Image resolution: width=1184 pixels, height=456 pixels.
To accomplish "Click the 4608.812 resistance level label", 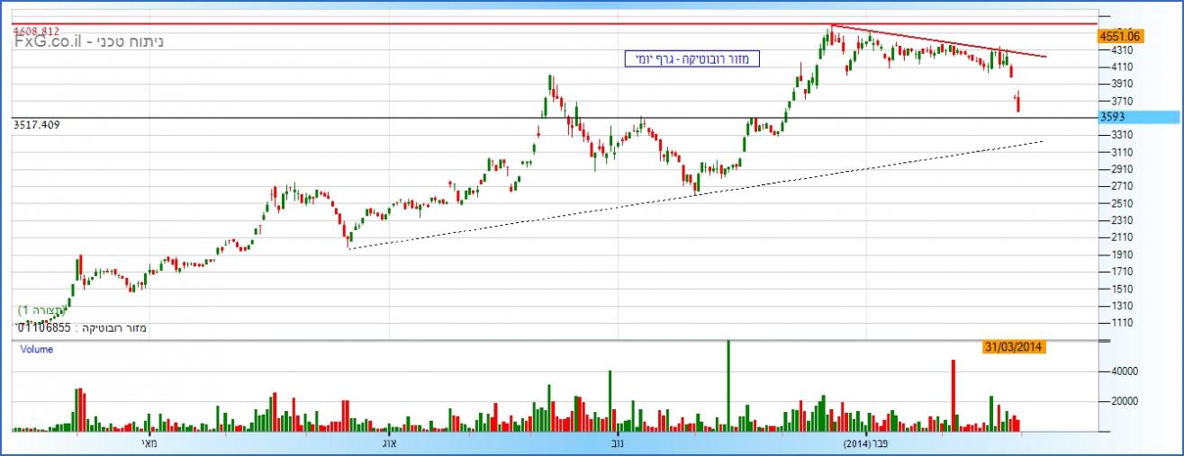I will click(37, 31).
